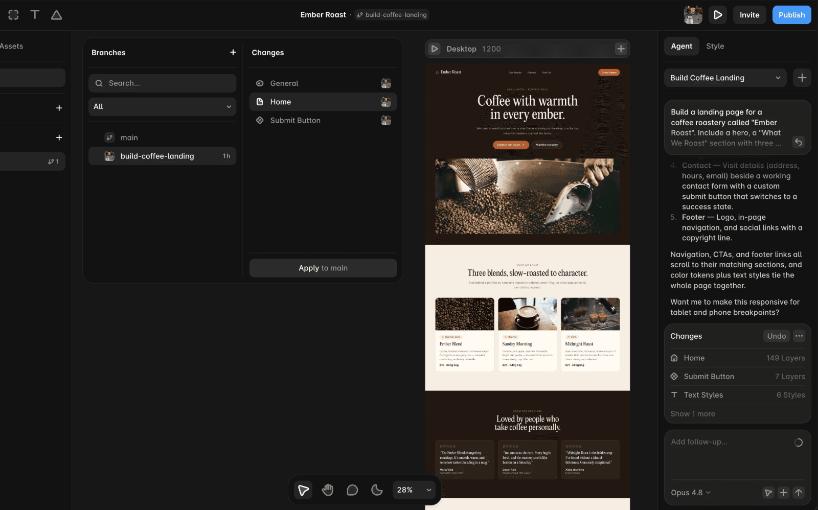Click the Ember Roast project title
The height and width of the screenshot is (510, 818).
[x=323, y=15]
